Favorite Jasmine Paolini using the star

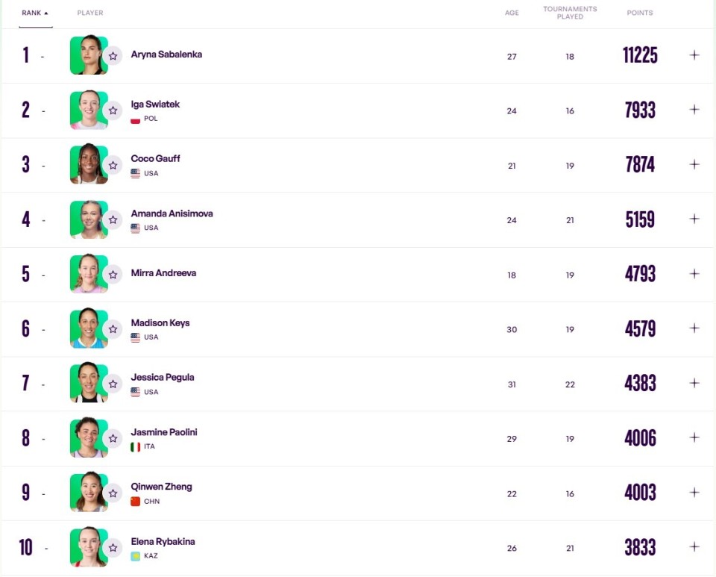[x=113, y=438]
